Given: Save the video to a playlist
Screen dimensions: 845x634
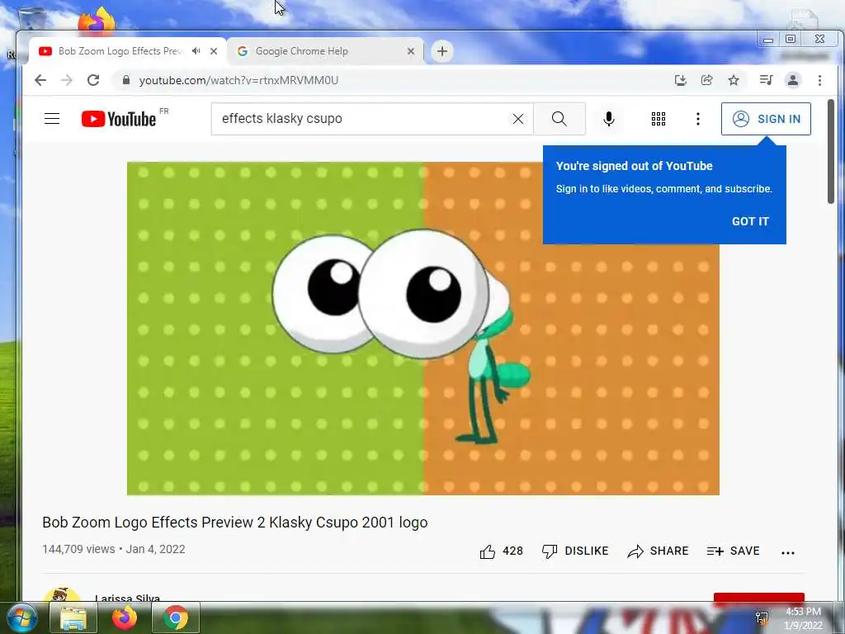Looking at the screenshot, I should [x=733, y=551].
